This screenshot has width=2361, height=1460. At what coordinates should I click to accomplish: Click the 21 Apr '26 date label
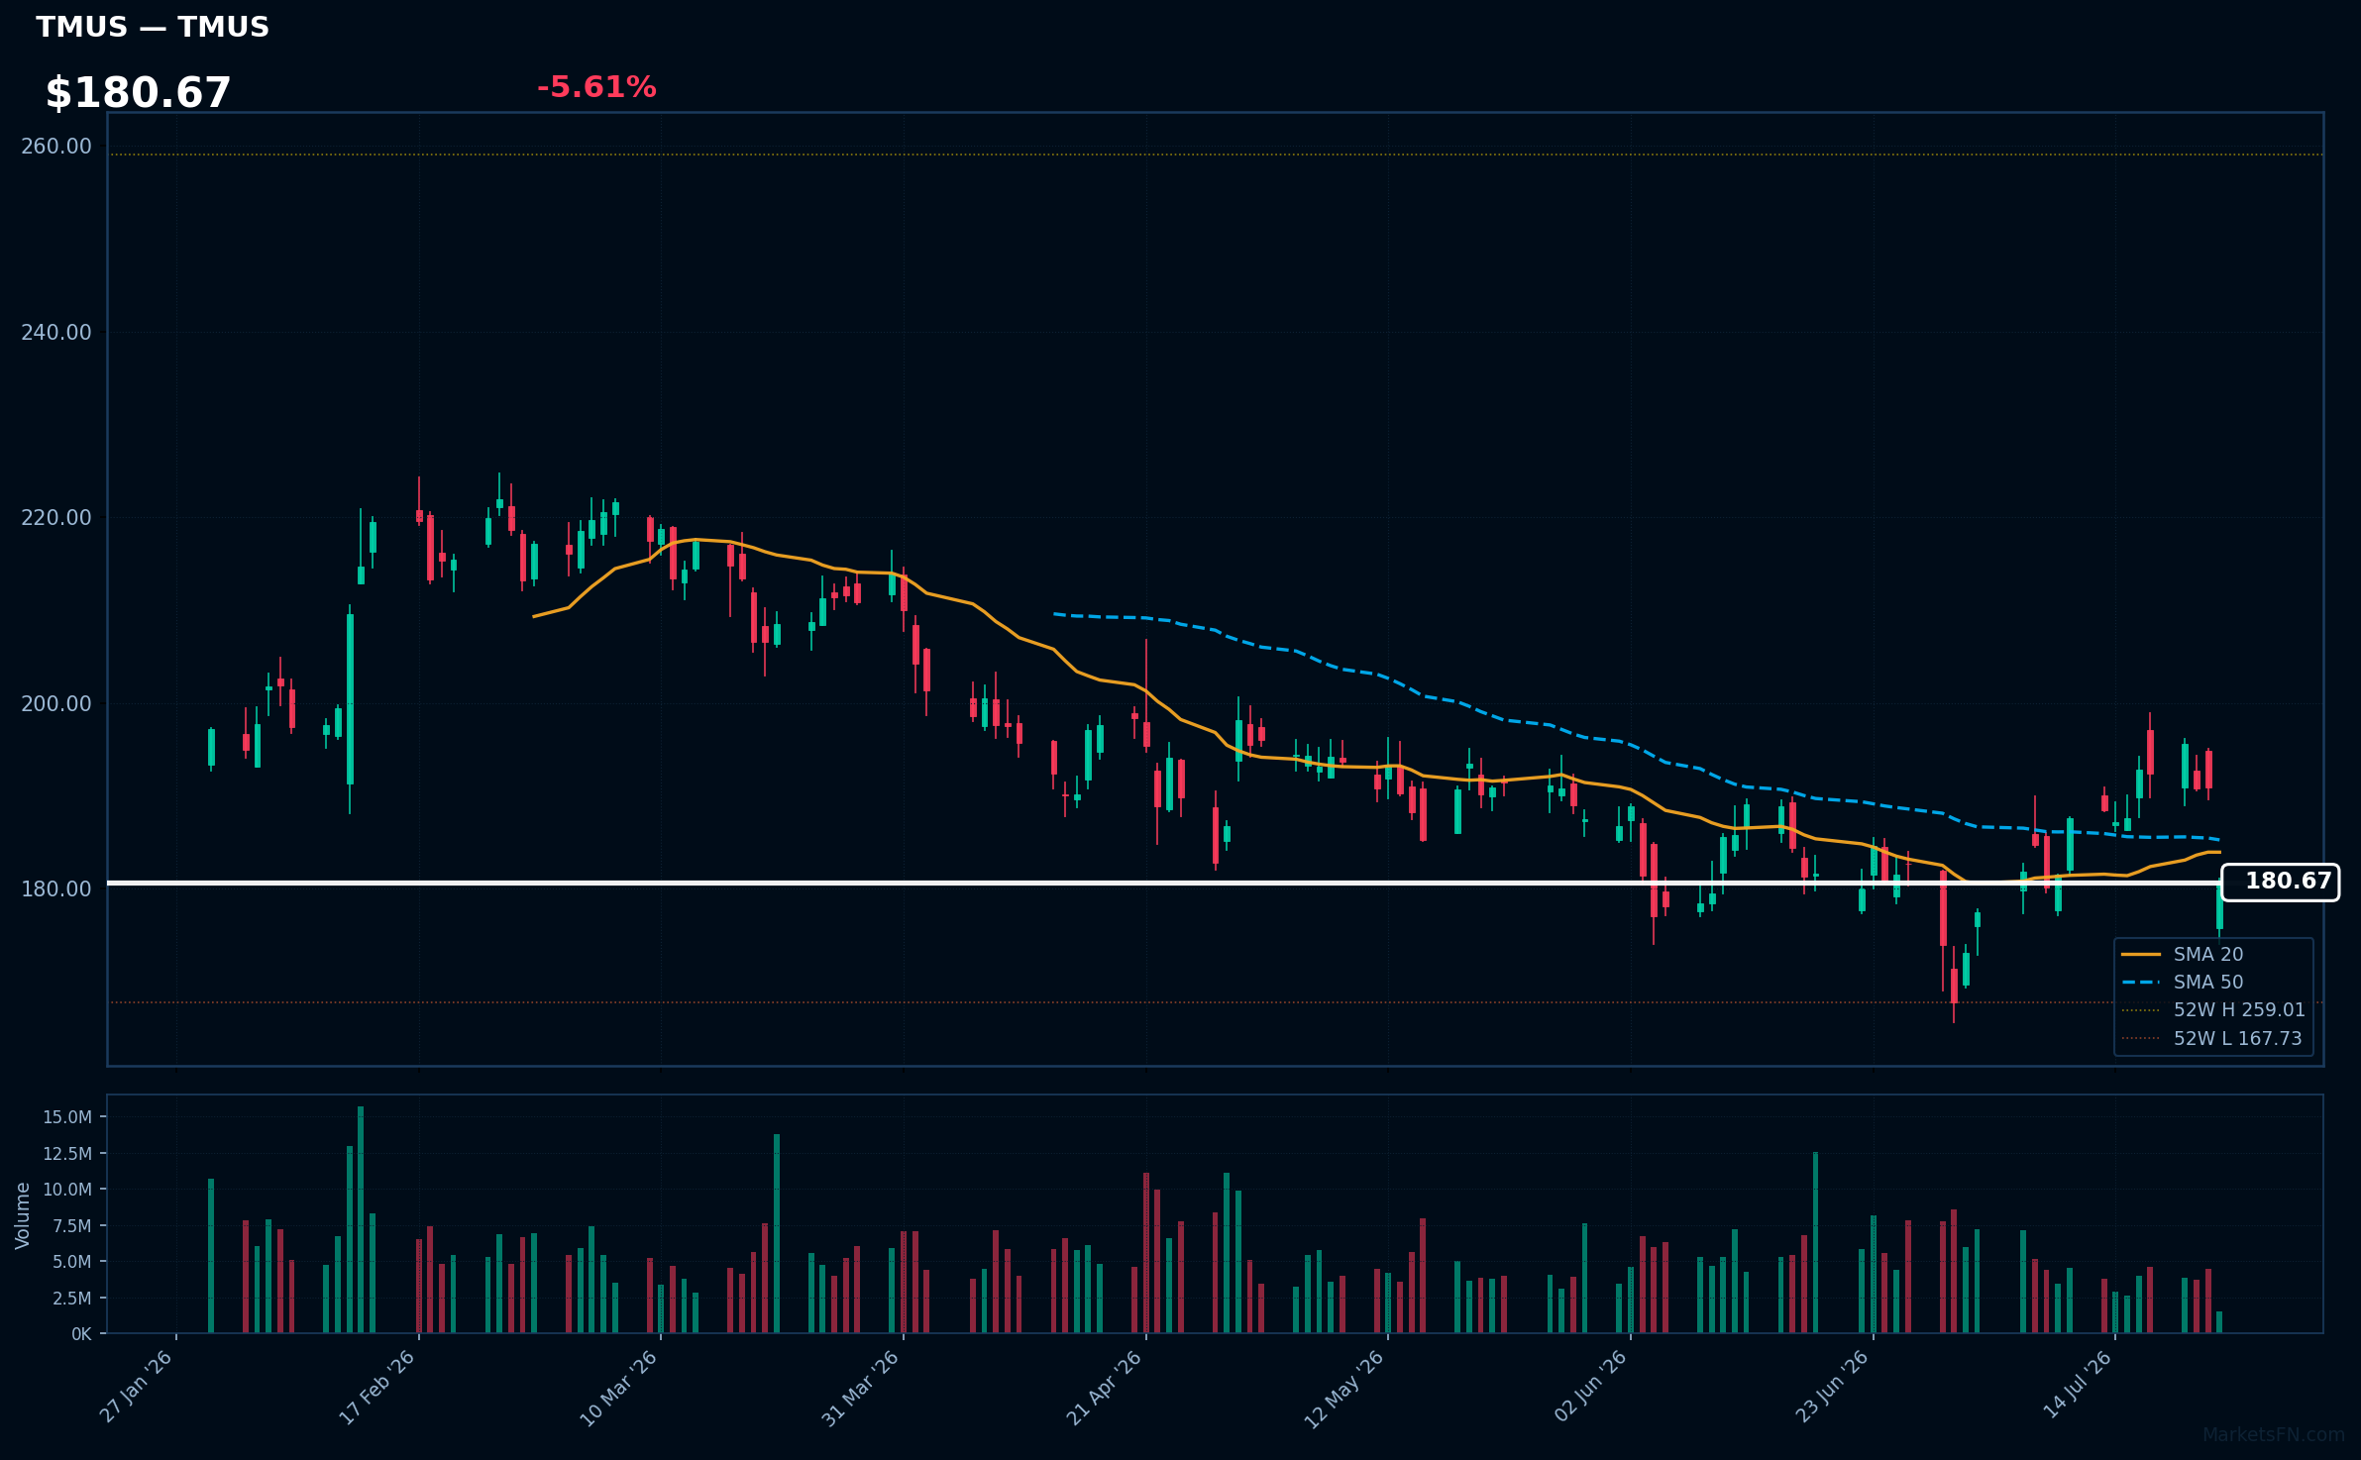coord(1104,1388)
